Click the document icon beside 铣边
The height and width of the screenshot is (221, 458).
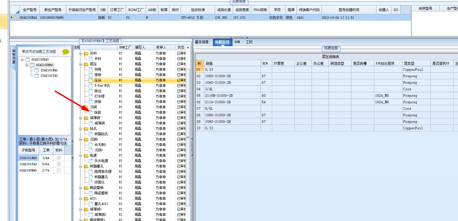point(91,91)
